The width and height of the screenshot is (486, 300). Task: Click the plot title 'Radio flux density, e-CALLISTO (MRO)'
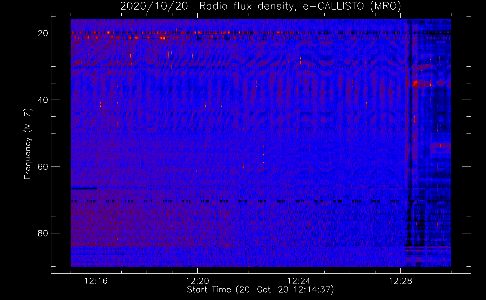tap(300, 6)
